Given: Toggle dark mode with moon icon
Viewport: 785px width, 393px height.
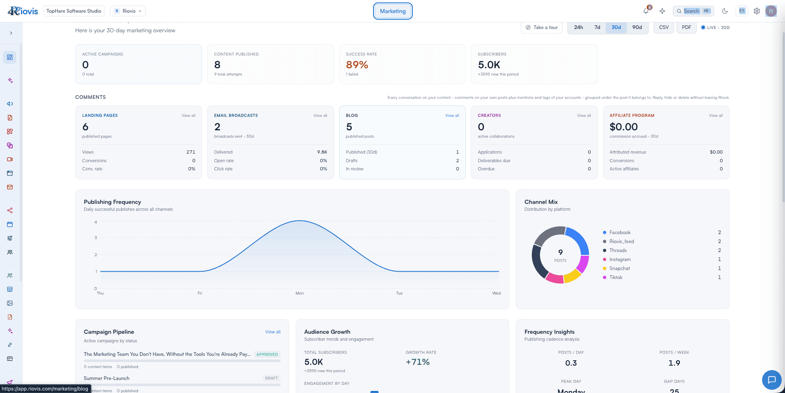Looking at the screenshot, I should click(x=725, y=11).
